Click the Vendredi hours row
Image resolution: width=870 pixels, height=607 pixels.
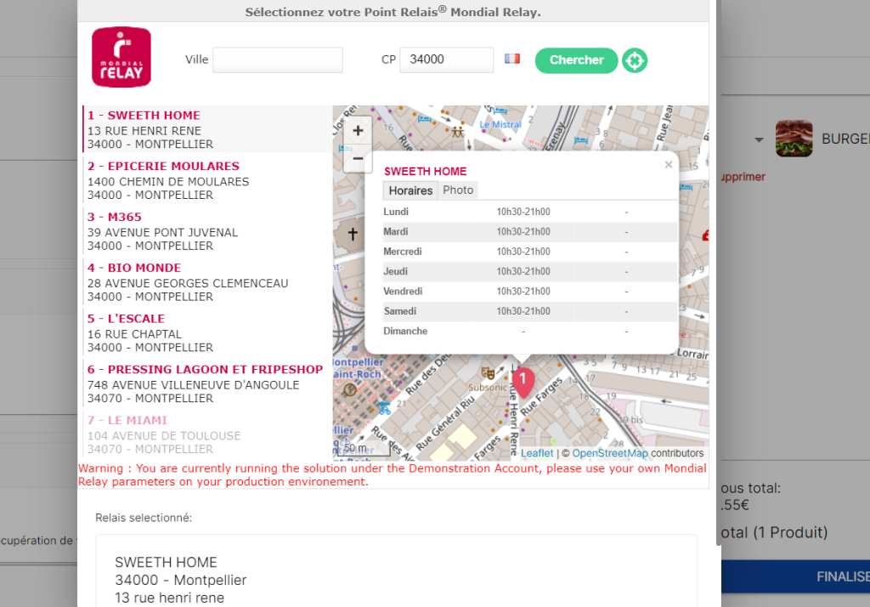coord(530,292)
